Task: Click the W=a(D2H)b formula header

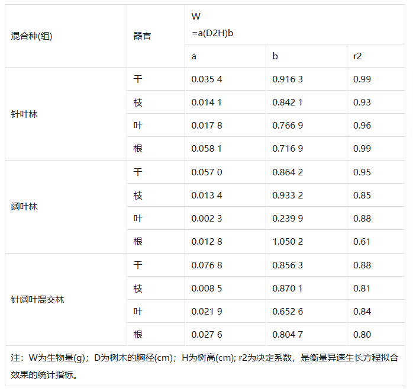Action: tap(295, 24)
